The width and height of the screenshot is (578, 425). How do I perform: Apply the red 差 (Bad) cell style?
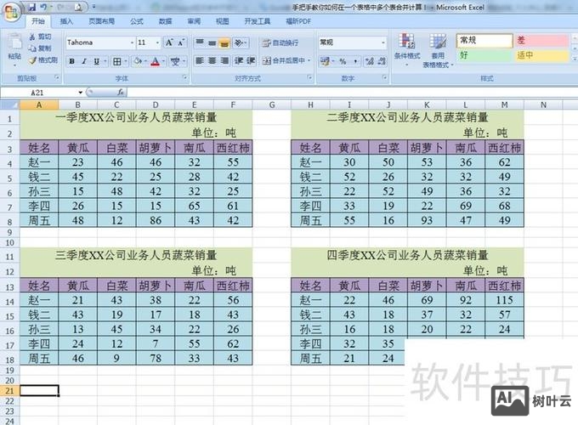[x=541, y=40]
